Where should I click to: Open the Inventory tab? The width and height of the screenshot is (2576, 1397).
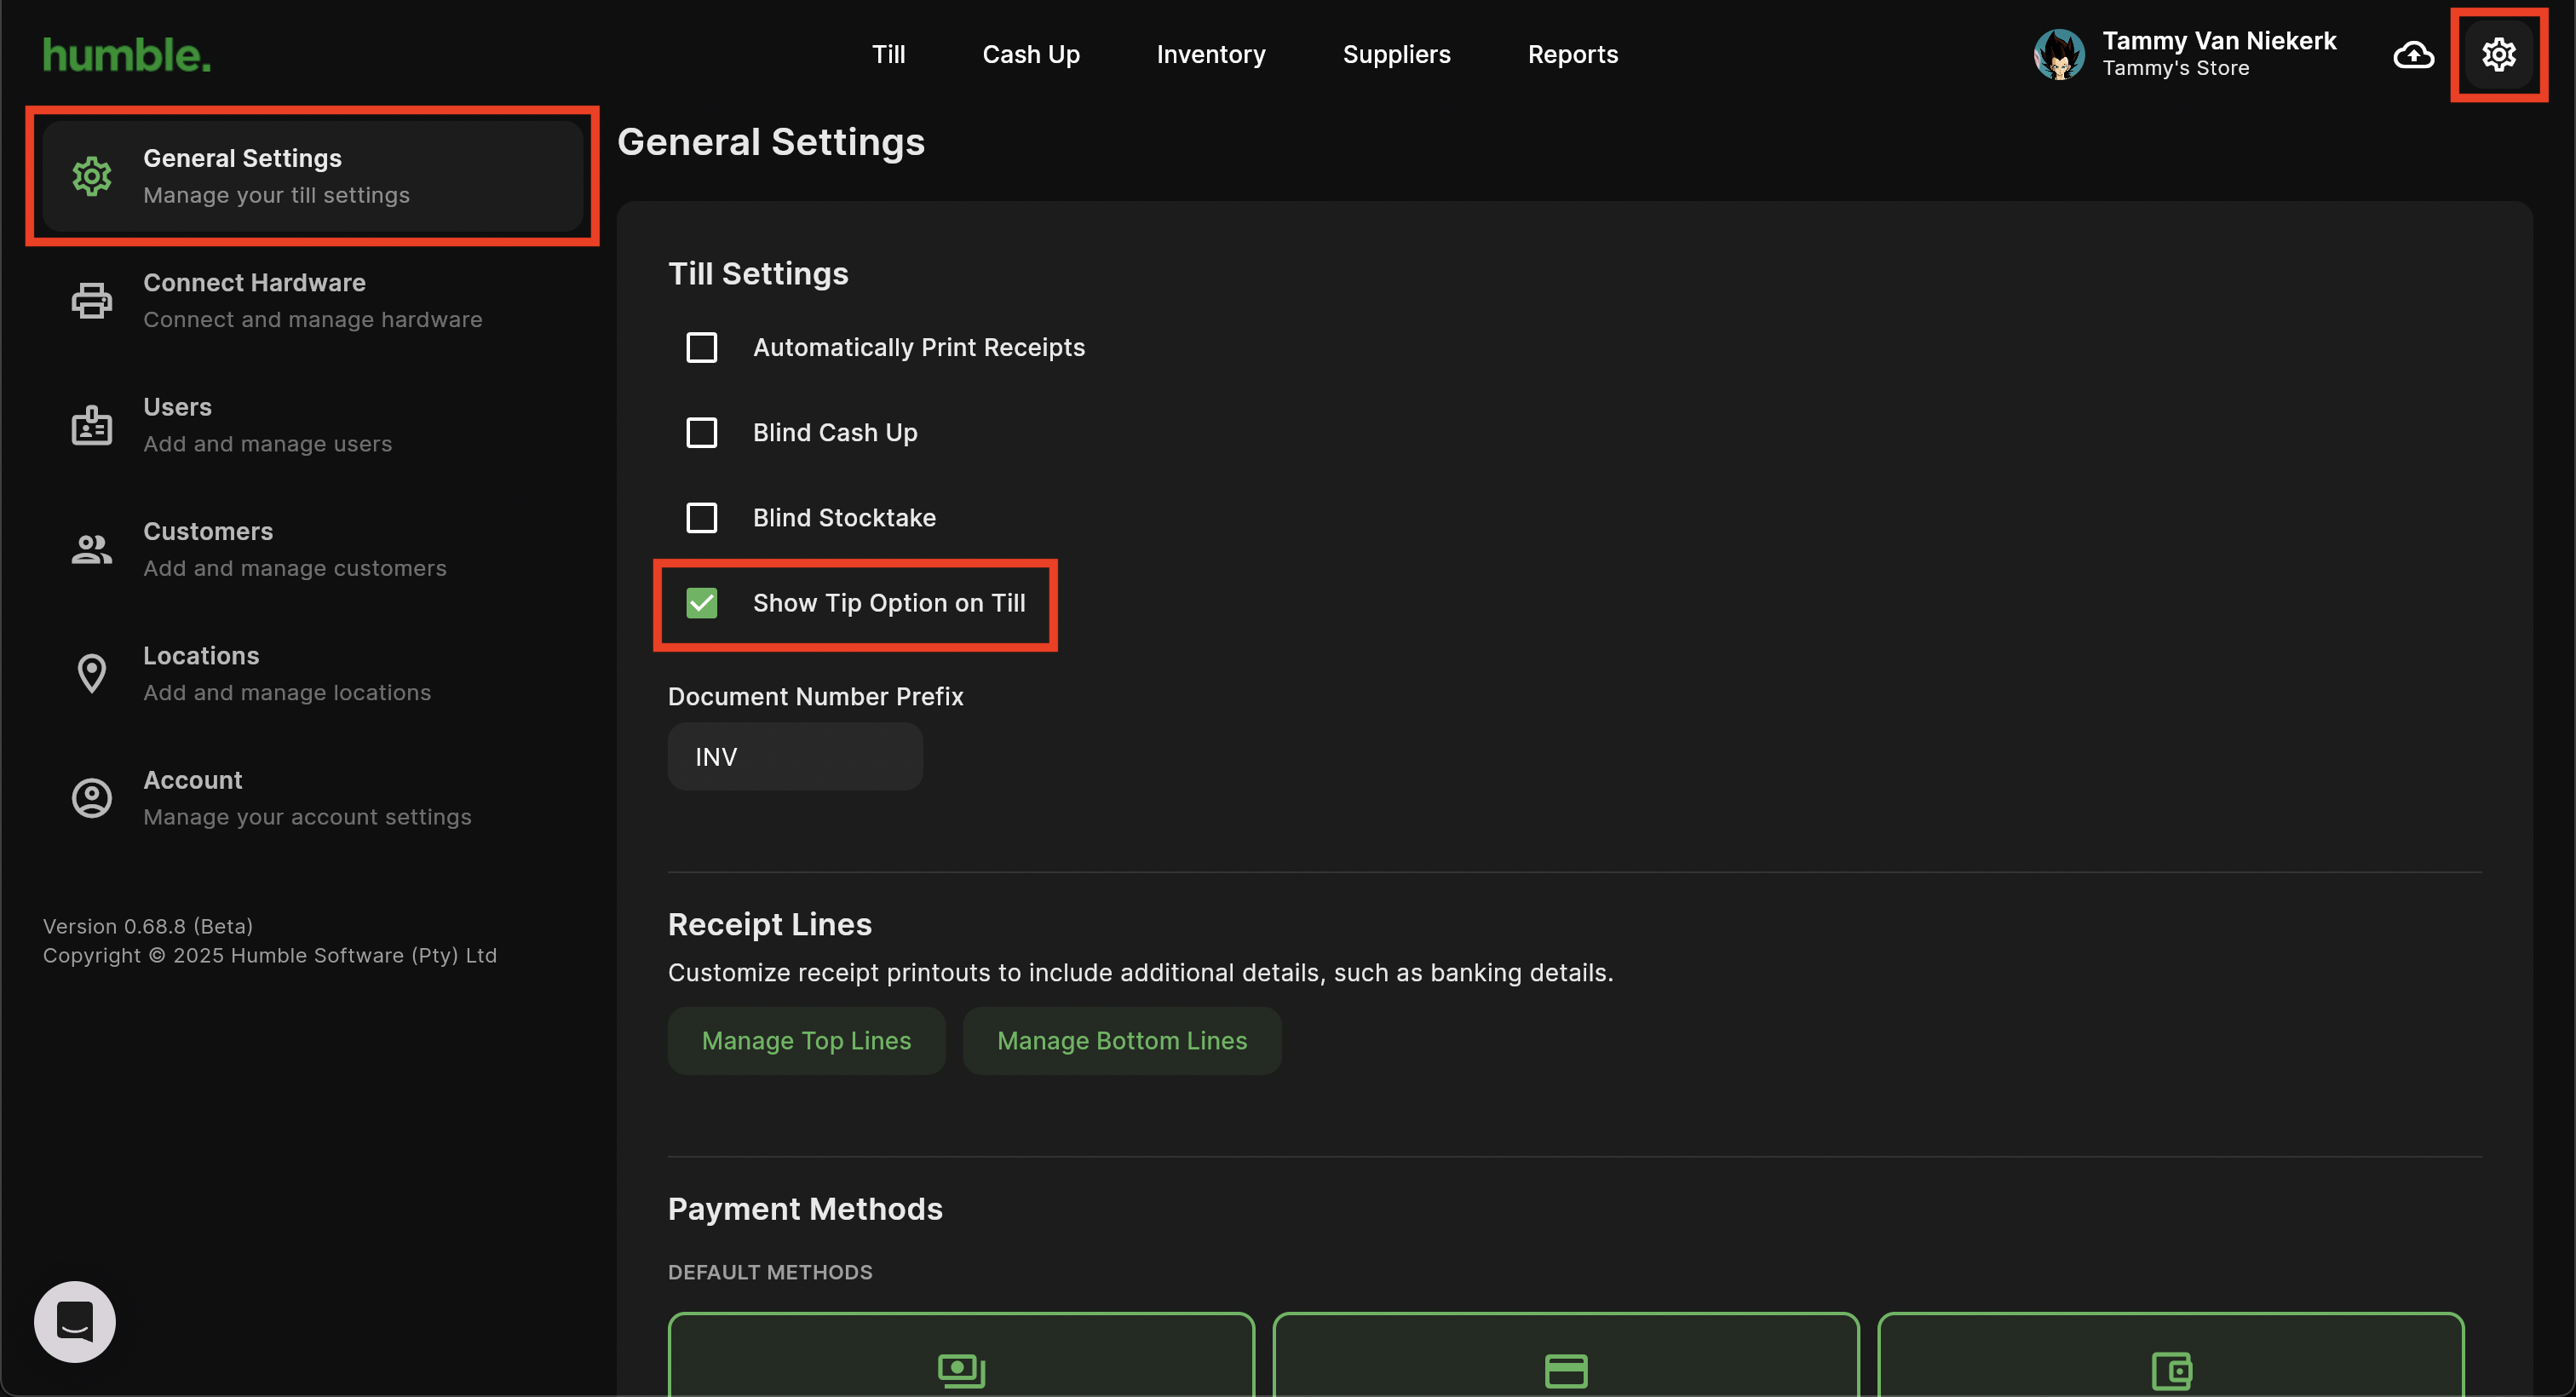click(1211, 54)
